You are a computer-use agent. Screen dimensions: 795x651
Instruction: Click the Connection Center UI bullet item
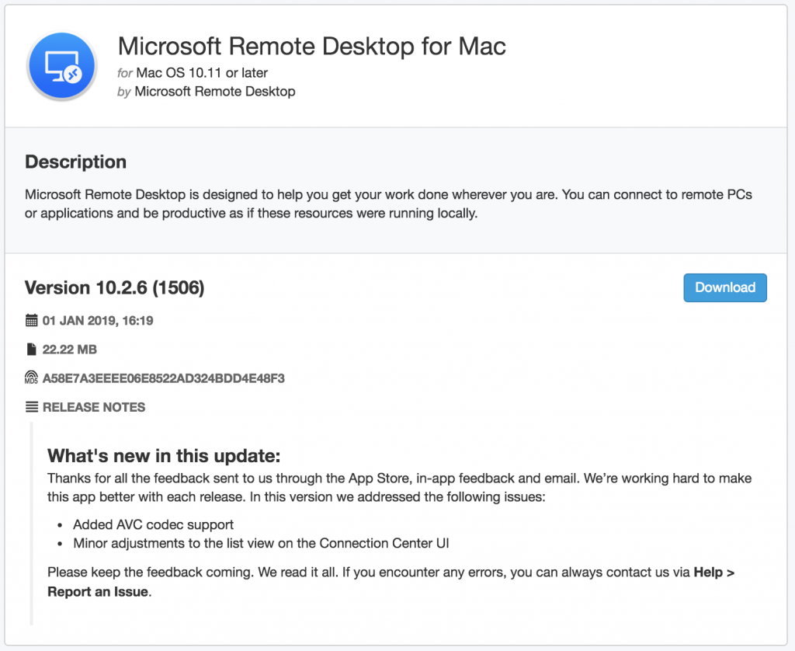(261, 544)
